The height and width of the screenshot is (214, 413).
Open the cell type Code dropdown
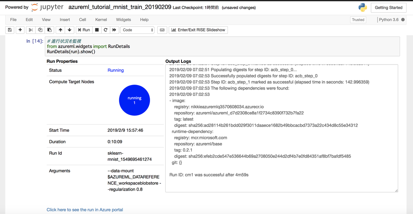click(x=137, y=30)
